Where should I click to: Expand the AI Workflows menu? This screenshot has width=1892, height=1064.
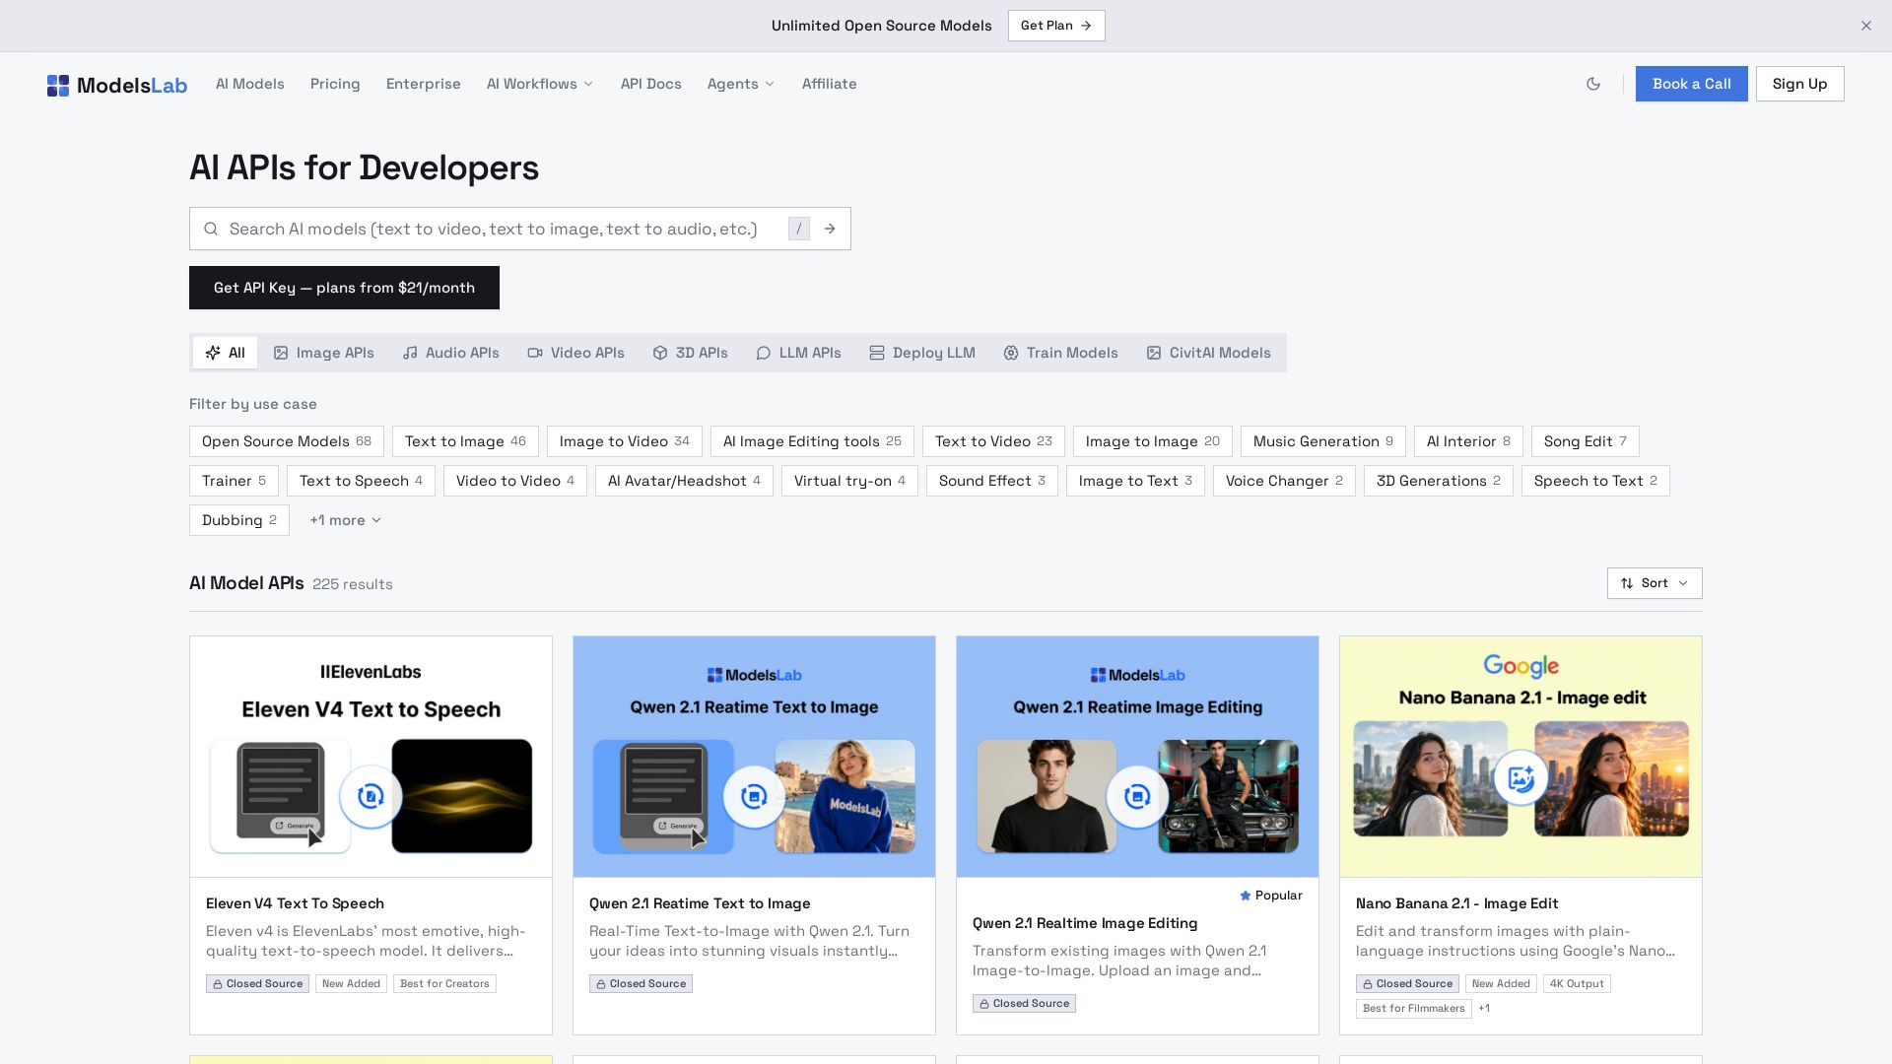[540, 84]
